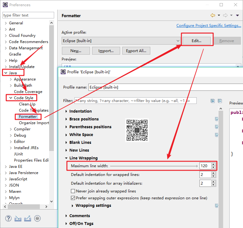
Task: Select Code Coverage under Java
Action: click(x=28, y=92)
